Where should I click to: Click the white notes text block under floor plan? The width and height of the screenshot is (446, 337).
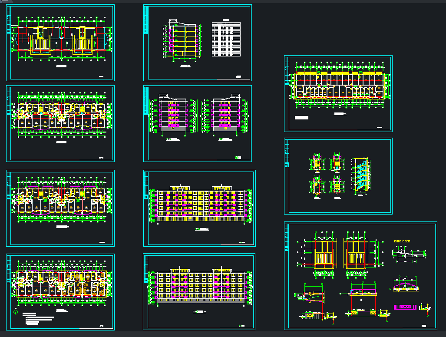[38, 319]
